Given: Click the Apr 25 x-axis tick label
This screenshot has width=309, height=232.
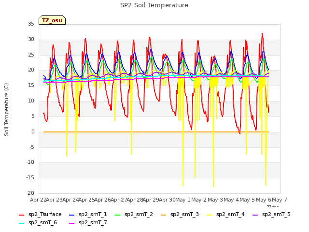Looking at the screenshot, I should tap(86, 200).
